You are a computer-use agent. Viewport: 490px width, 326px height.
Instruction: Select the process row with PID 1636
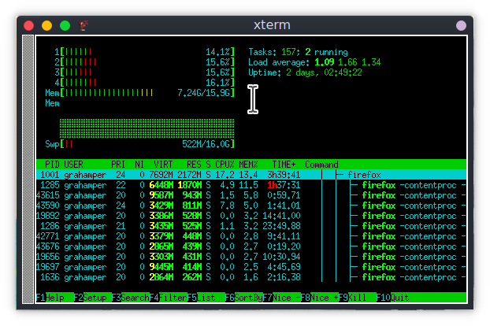tap(236, 277)
